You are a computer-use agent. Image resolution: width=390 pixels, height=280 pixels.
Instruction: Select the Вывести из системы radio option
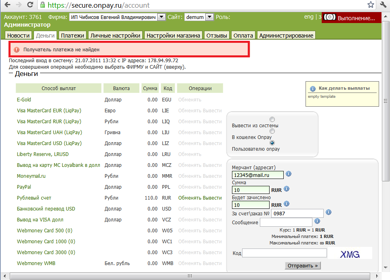coord(272,120)
